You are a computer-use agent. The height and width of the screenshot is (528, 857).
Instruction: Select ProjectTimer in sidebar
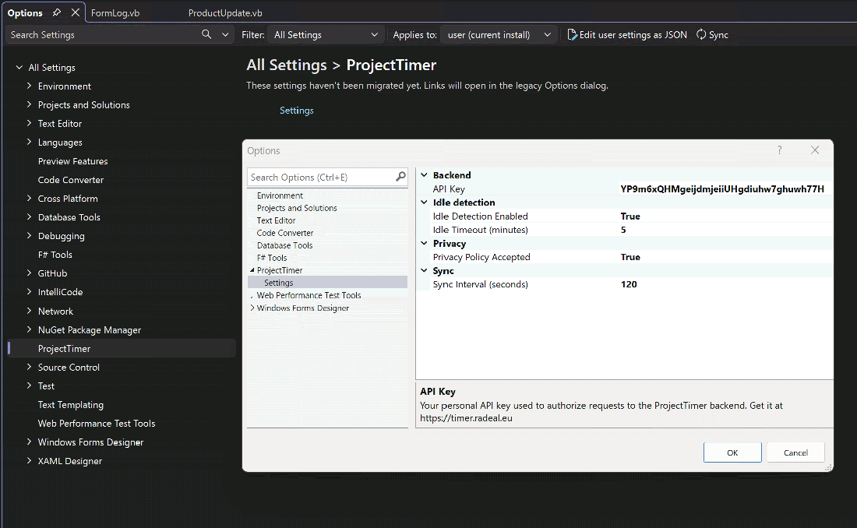[64, 349]
